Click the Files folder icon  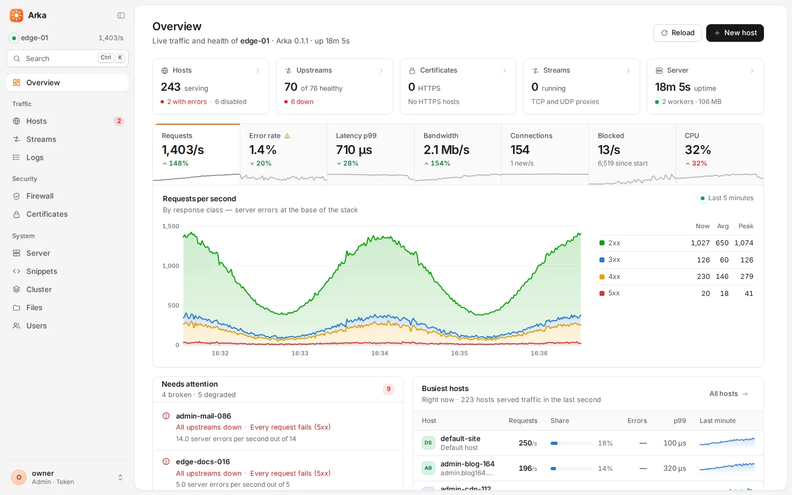point(16,307)
